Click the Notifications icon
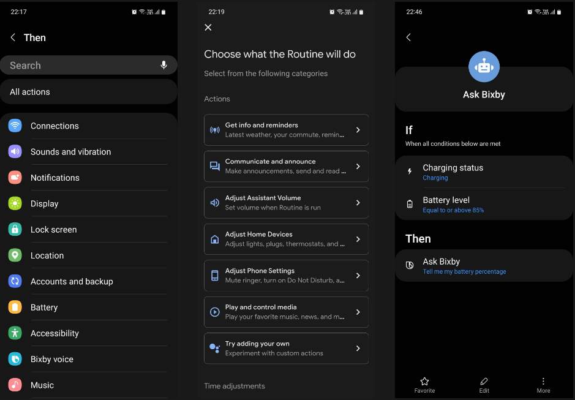575x400 pixels. click(x=17, y=178)
